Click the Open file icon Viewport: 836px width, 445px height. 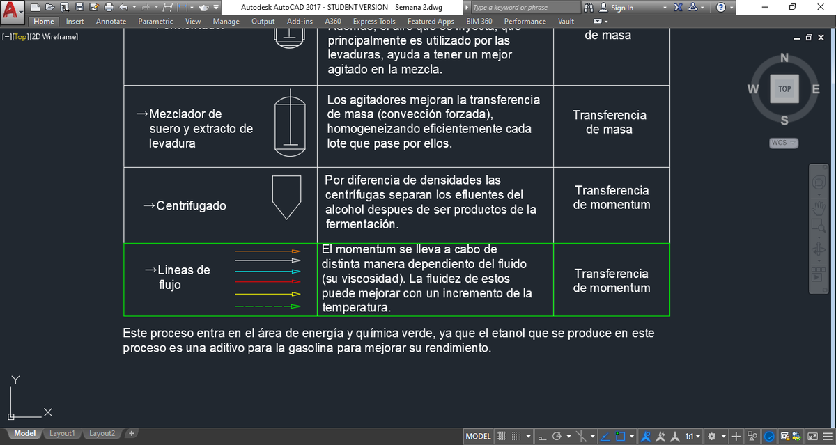tap(50, 8)
